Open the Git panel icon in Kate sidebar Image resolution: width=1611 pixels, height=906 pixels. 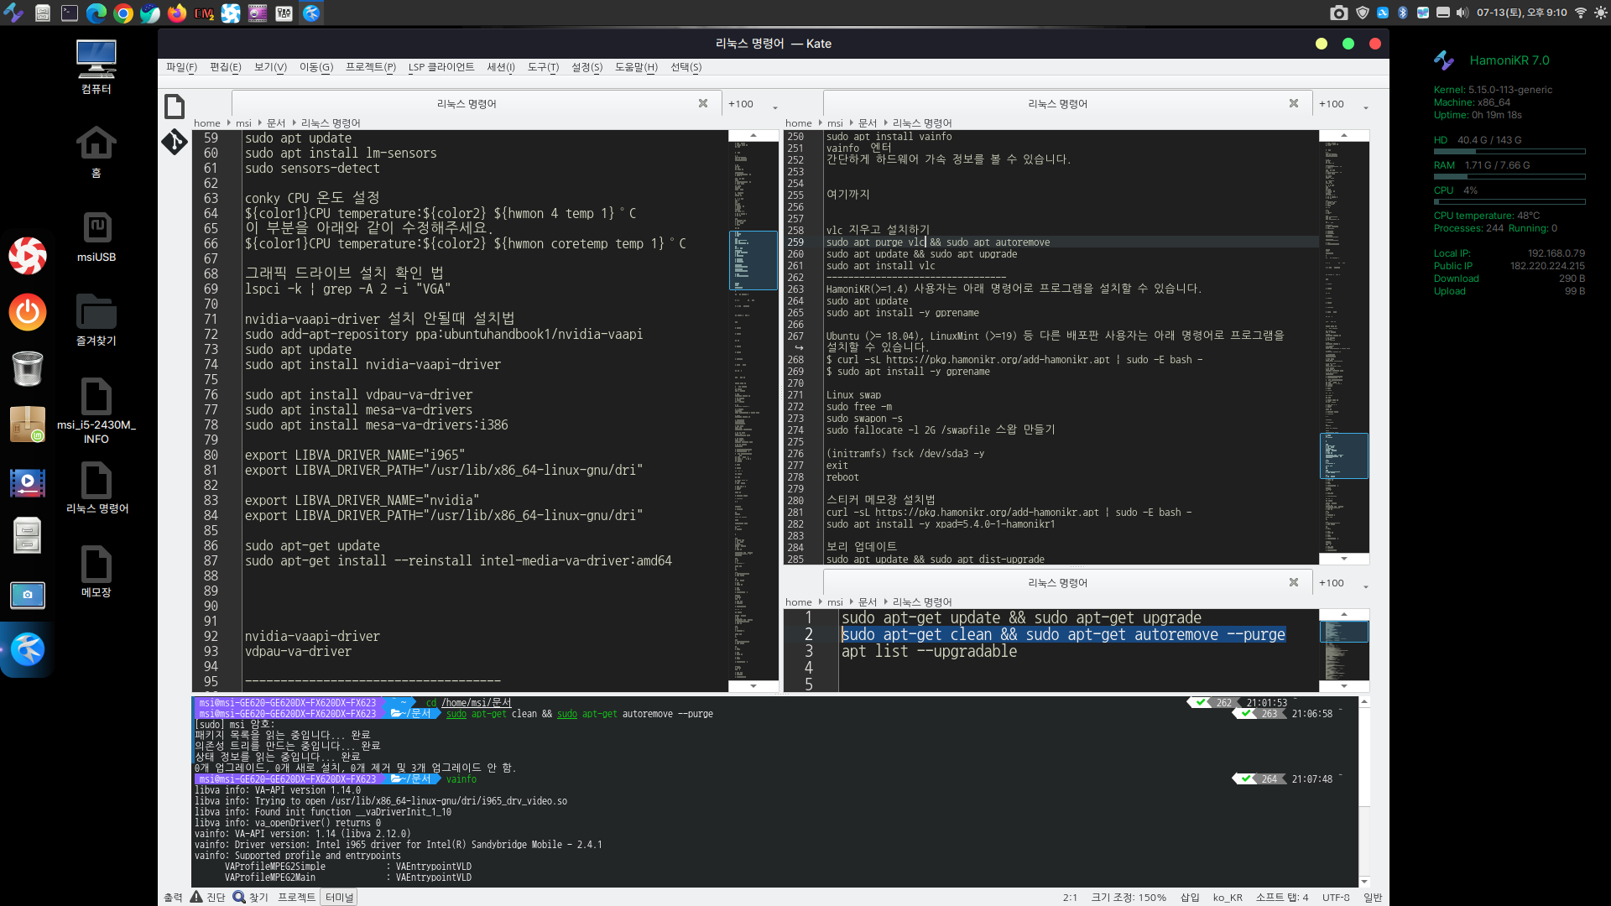tap(175, 142)
